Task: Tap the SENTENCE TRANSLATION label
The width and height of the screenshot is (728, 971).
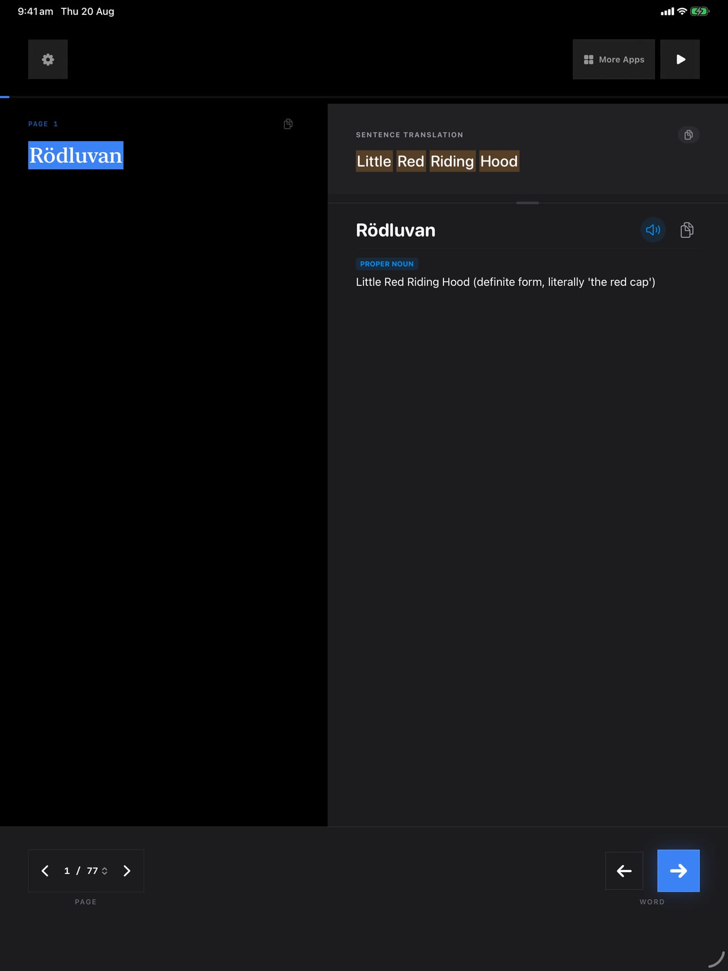Action: [x=409, y=135]
